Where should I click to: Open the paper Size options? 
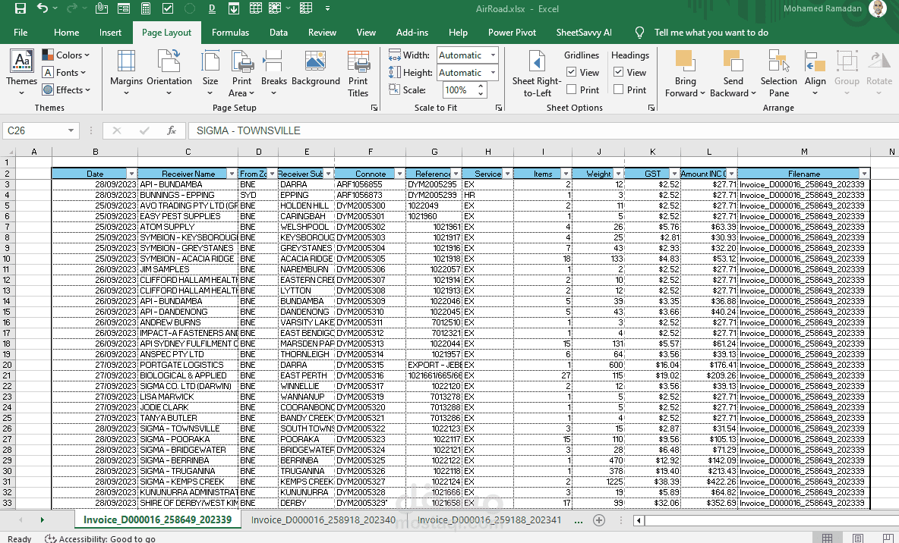(x=210, y=74)
